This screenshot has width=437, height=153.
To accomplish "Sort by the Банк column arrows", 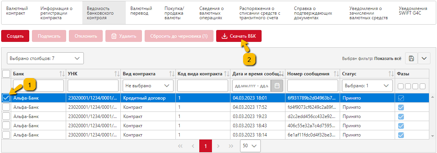I will point(62,74).
